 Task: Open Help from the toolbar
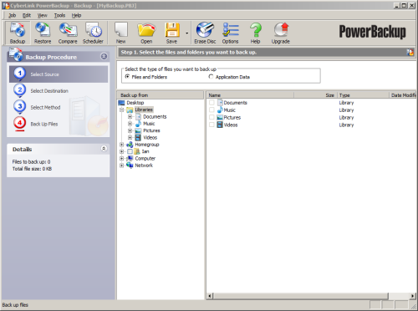[x=255, y=33]
